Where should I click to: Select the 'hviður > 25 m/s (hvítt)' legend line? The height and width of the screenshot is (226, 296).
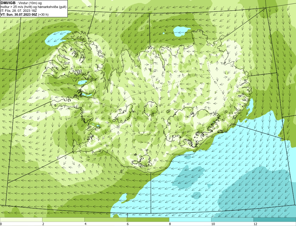click(33, 7)
